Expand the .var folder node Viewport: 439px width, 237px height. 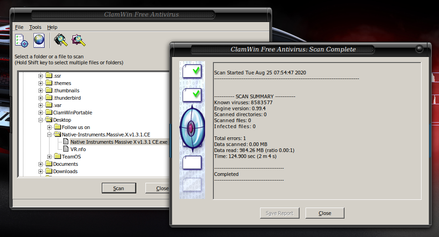coord(40,106)
